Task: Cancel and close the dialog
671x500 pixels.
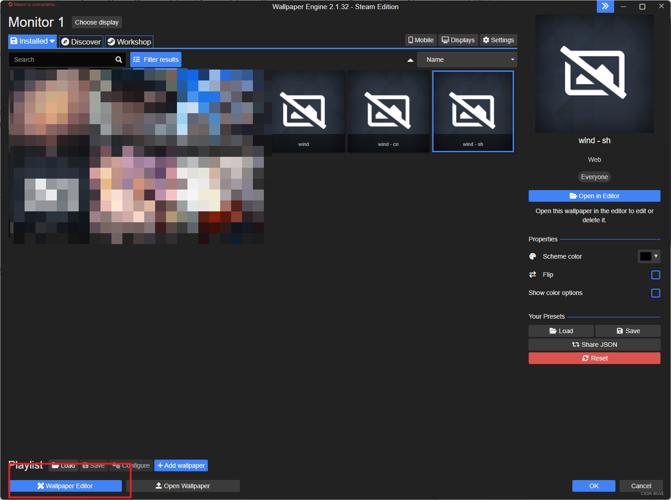Action: pyautogui.click(x=641, y=486)
